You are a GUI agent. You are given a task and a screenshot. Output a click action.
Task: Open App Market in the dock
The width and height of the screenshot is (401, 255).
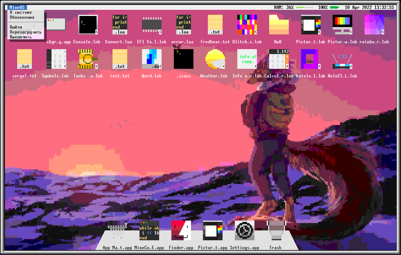[x=117, y=230]
